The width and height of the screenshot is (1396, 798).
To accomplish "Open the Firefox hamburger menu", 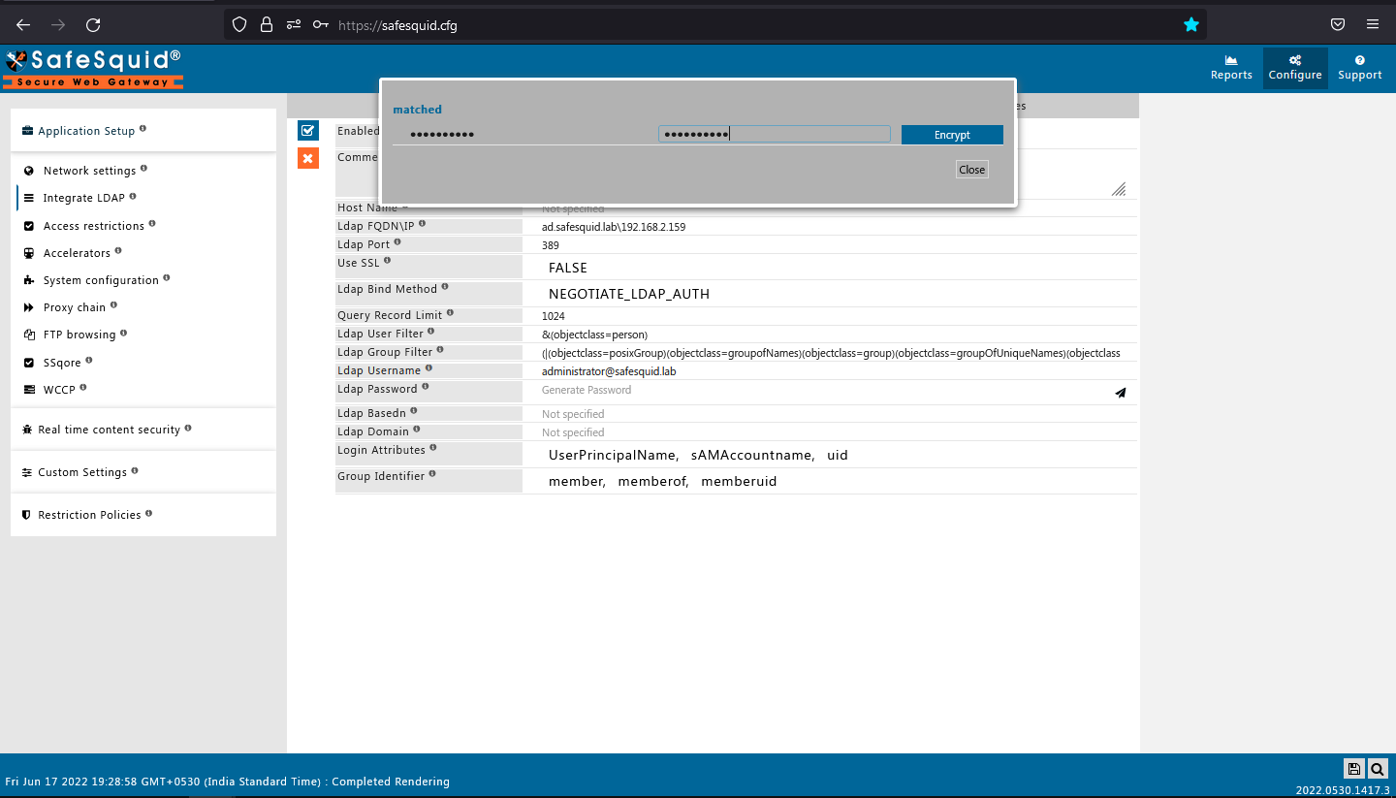I will tap(1372, 24).
